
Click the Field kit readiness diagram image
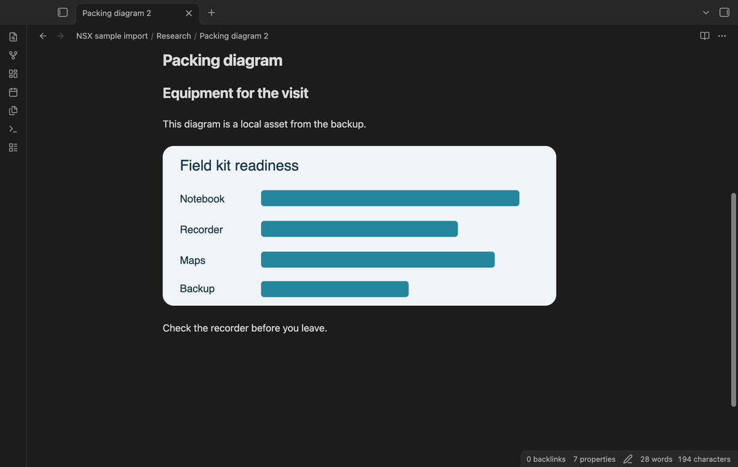(359, 226)
